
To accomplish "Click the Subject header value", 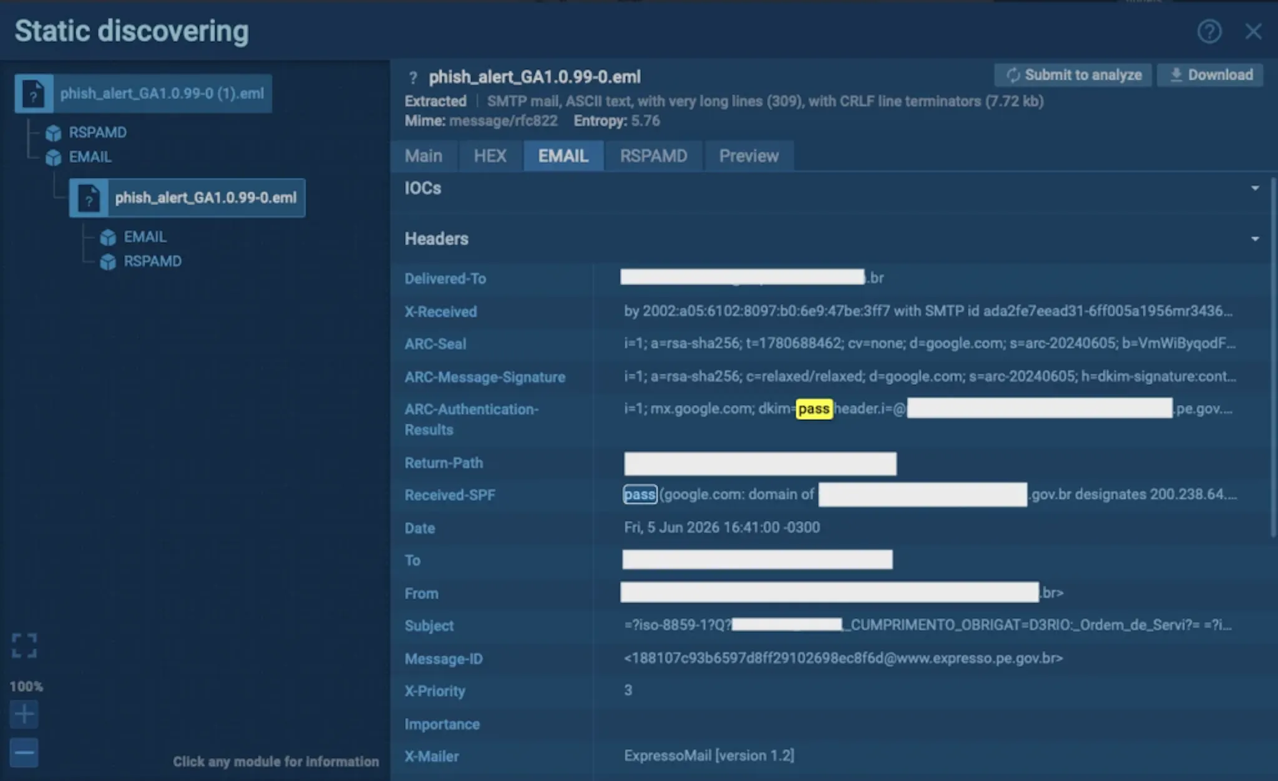I will pyautogui.click(x=928, y=625).
